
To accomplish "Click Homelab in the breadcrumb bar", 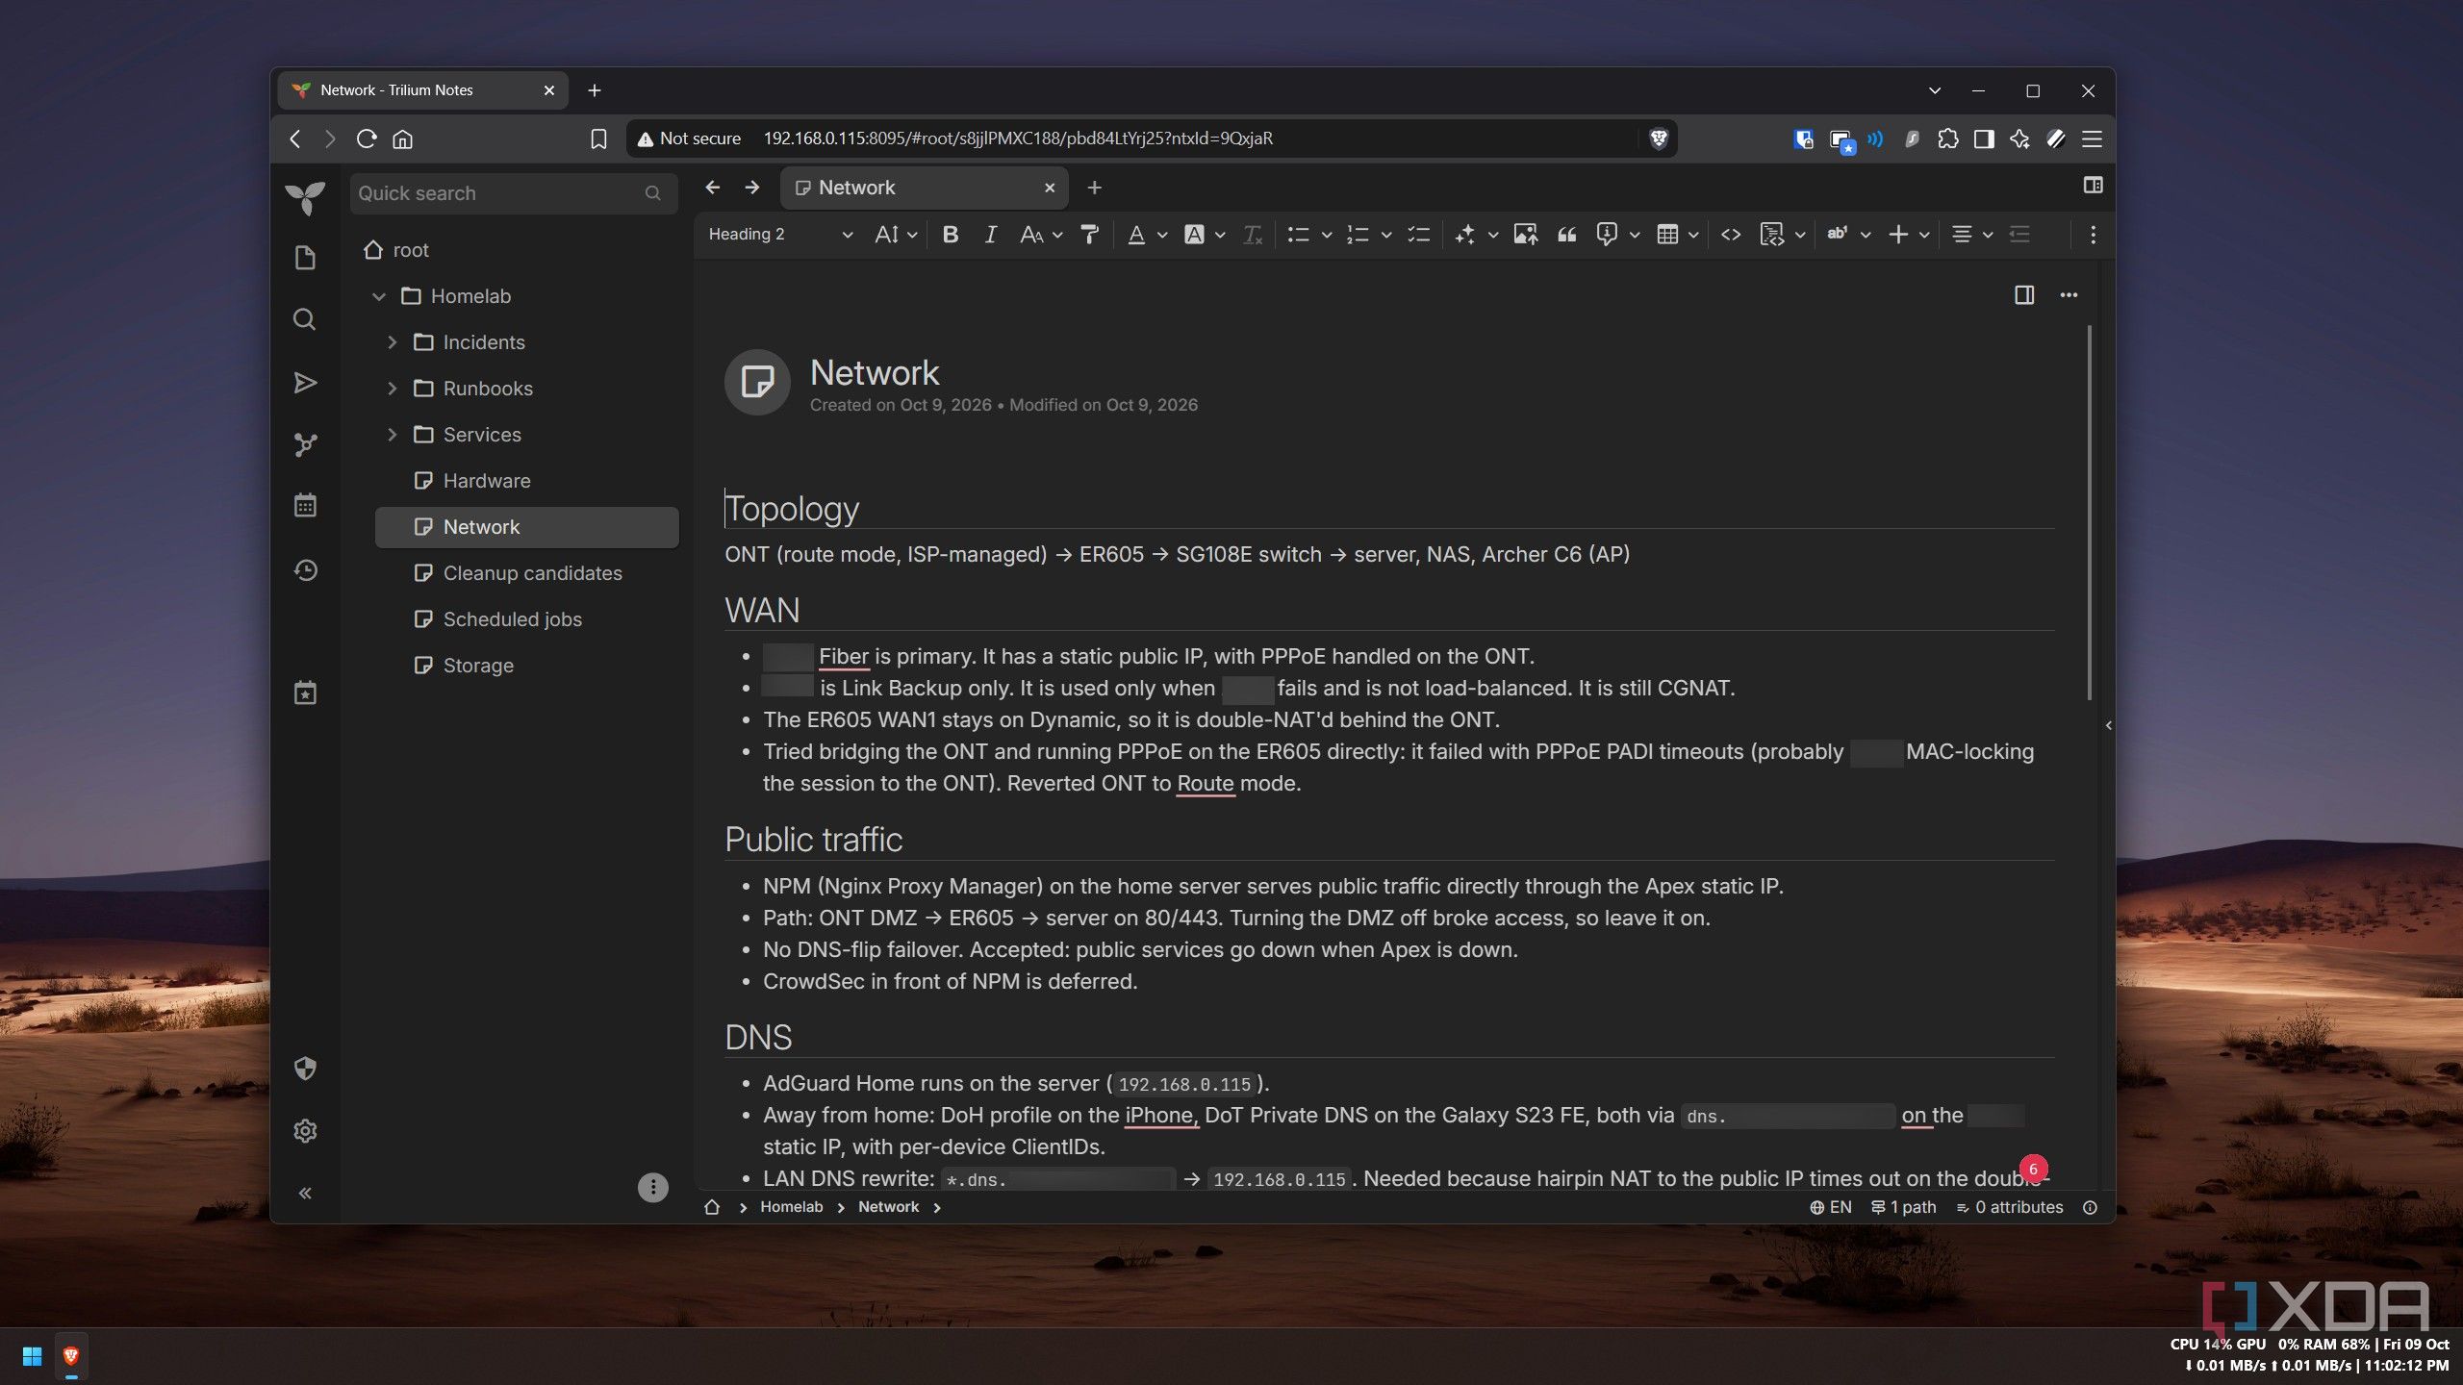I will (x=791, y=1207).
